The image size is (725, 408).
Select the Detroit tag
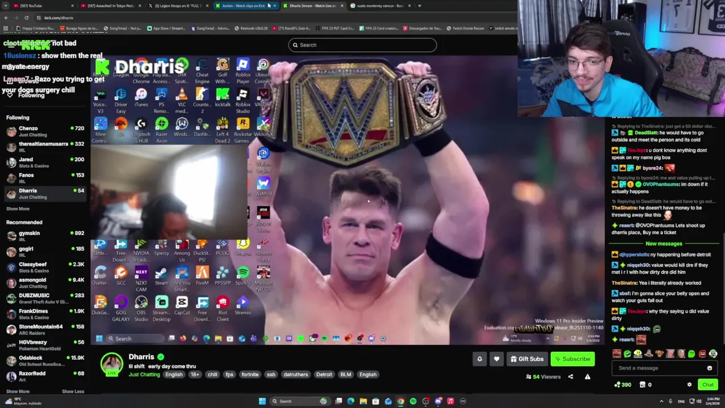click(x=324, y=375)
